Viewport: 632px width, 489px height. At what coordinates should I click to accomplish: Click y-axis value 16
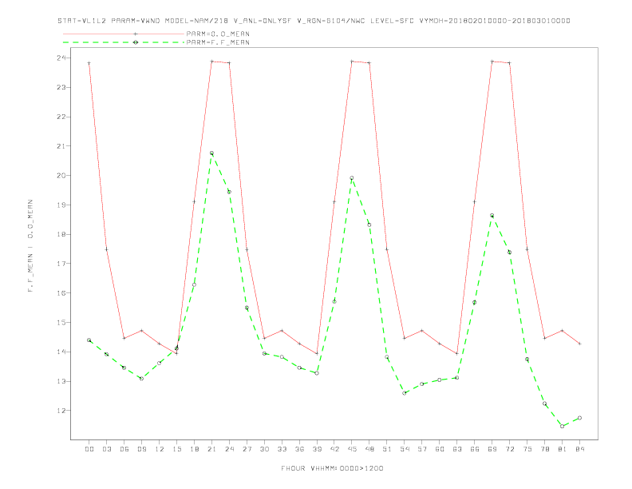(x=61, y=293)
